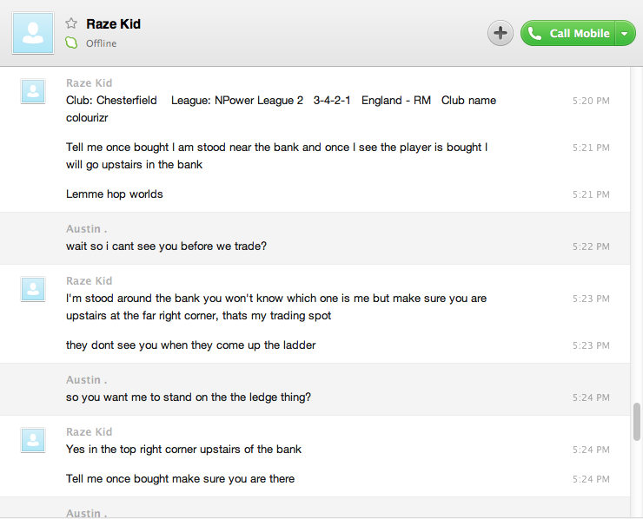Toggle the favorite star beside Raze Kid
Image resolution: width=643 pixels, height=519 pixels.
(x=71, y=23)
